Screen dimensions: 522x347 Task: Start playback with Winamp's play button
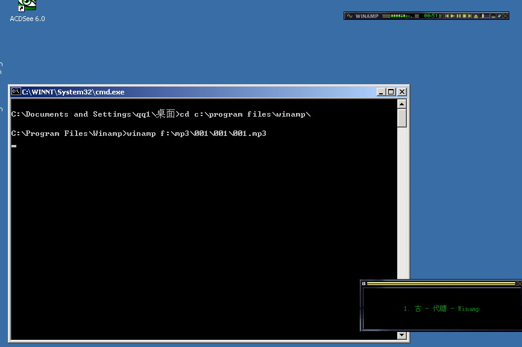click(x=453, y=16)
